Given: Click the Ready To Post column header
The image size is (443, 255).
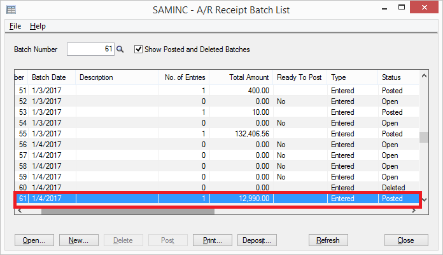Looking at the screenshot, I should (300, 77).
